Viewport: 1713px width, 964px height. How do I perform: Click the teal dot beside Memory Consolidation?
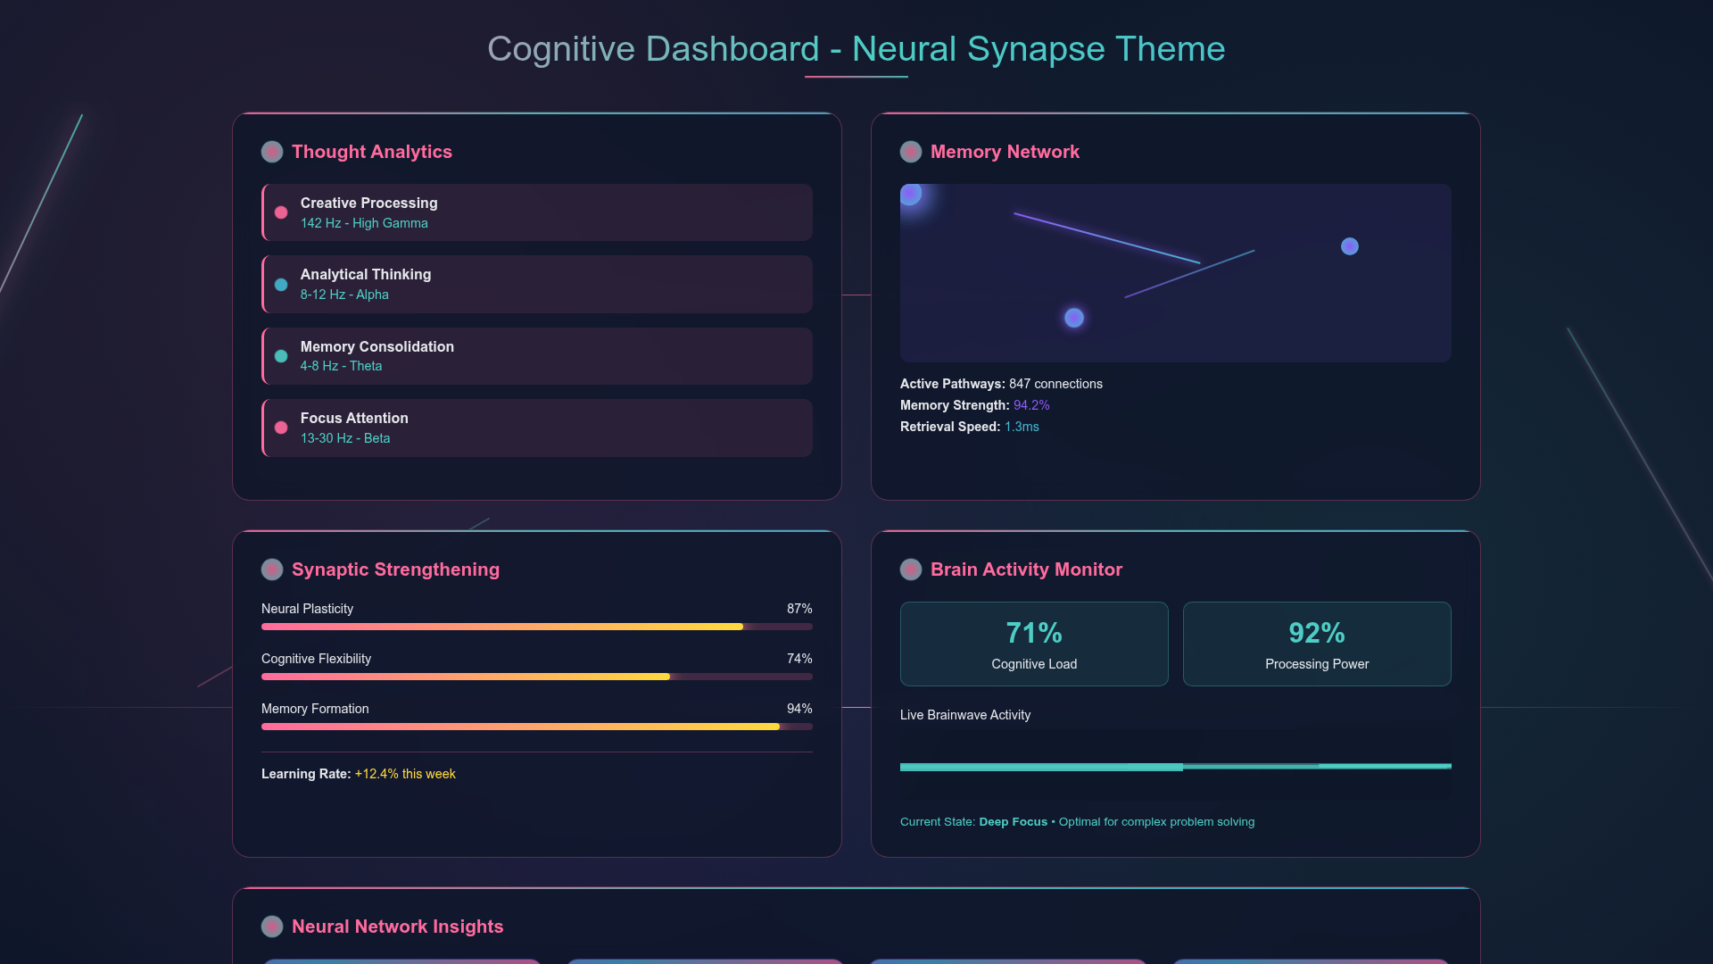click(281, 356)
